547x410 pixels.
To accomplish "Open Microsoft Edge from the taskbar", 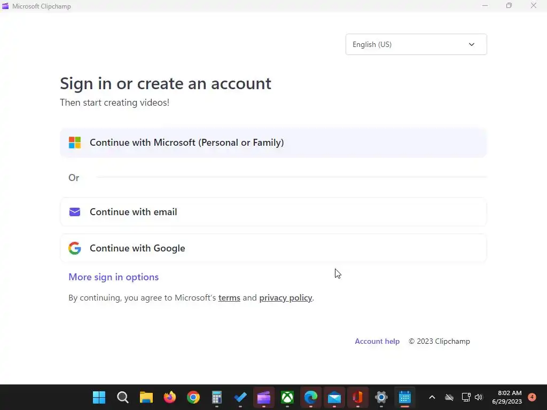I will (x=311, y=397).
